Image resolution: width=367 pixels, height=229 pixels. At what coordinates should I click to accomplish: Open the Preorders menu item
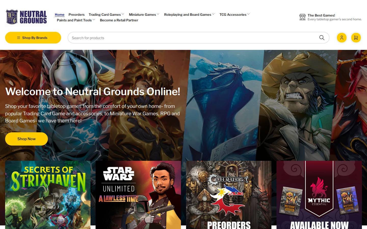76,15
